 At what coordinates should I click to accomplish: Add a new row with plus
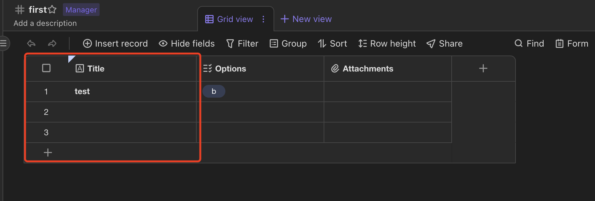pyautogui.click(x=48, y=153)
